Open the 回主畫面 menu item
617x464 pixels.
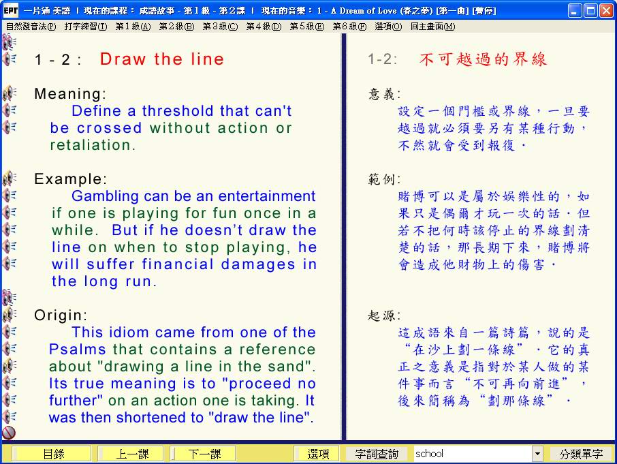point(432,27)
